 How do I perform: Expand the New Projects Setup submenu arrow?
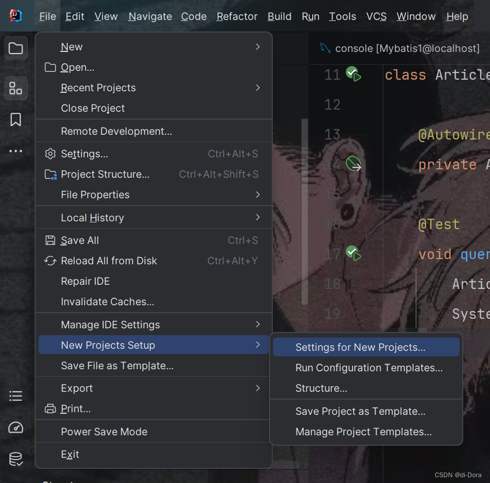pyautogui.click(x=258, y=345)
